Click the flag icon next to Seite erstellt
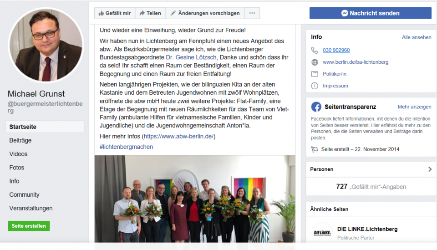 pos(315,149)
